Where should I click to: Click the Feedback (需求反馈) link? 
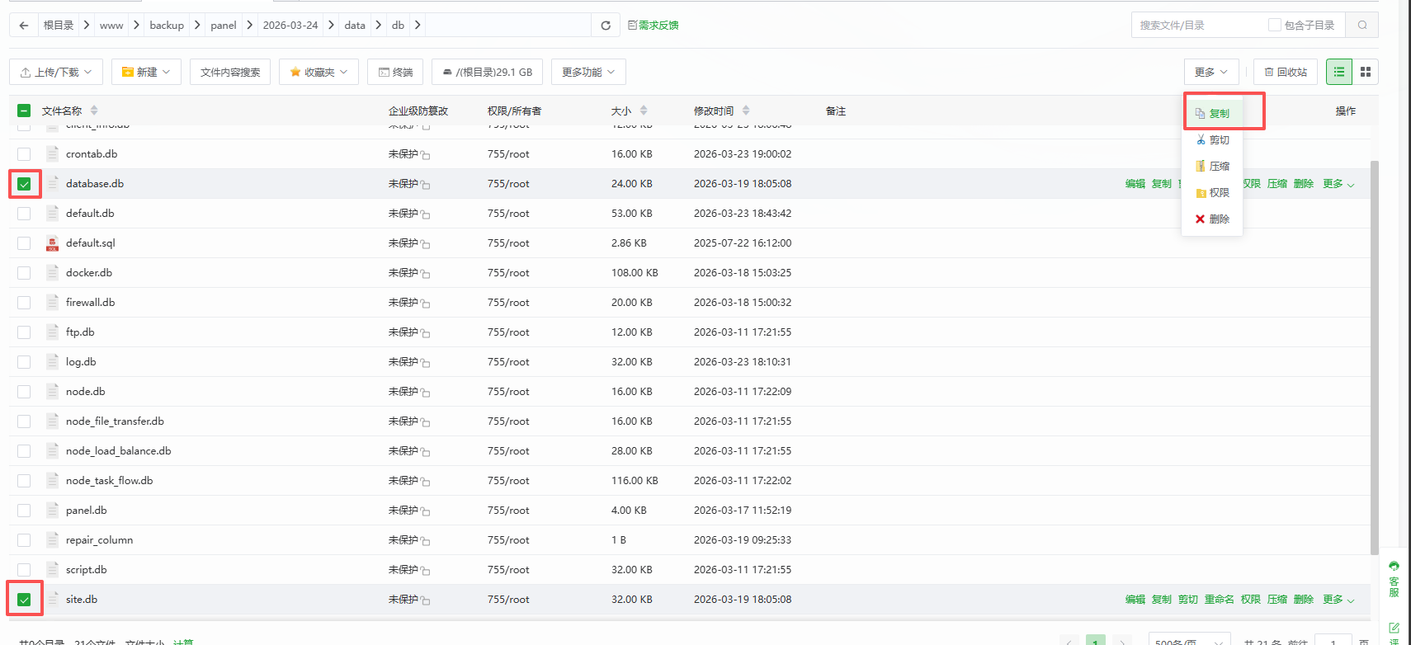(x=653, y=26)
